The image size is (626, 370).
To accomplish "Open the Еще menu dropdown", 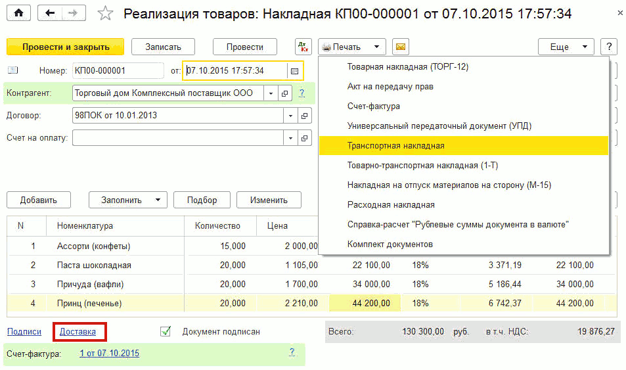I will click(566, 47).
